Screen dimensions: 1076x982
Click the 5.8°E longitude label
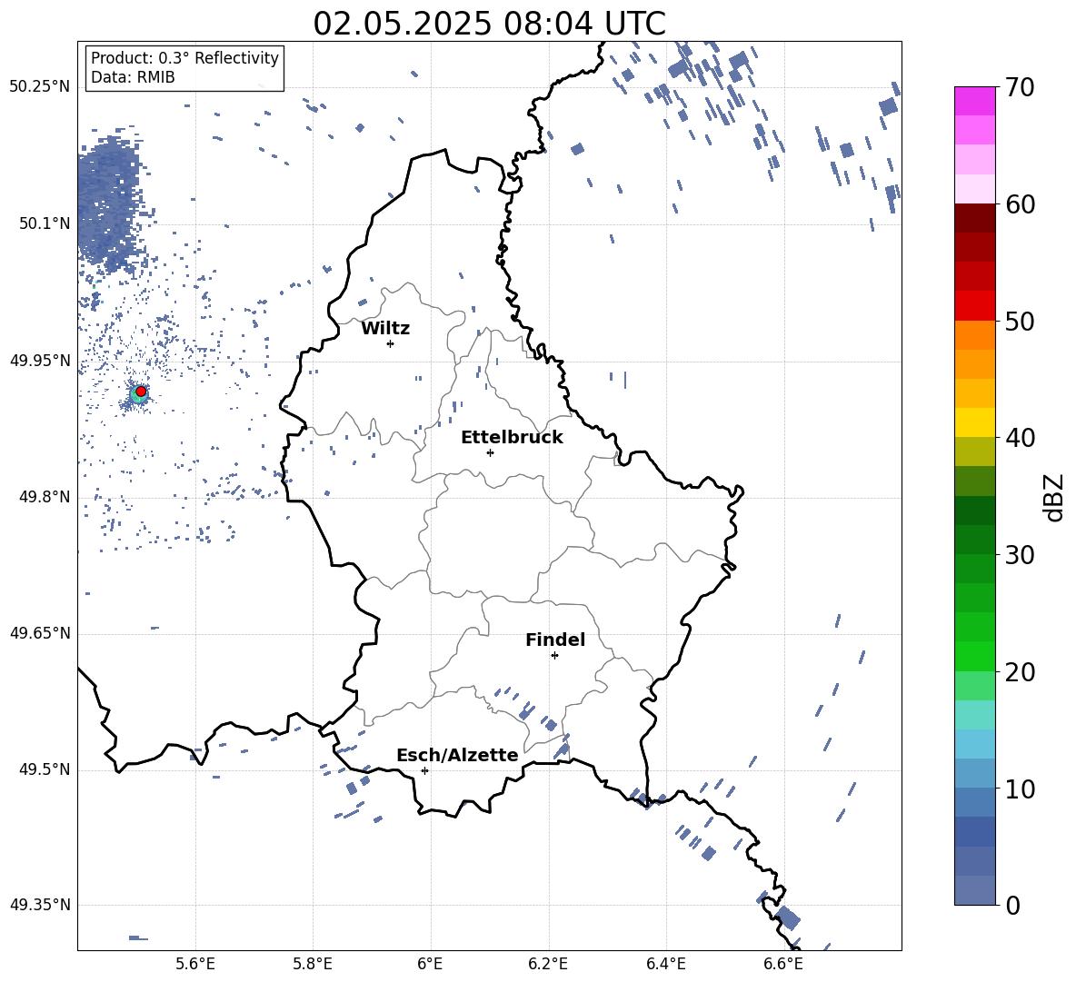(x=313, y=964)
